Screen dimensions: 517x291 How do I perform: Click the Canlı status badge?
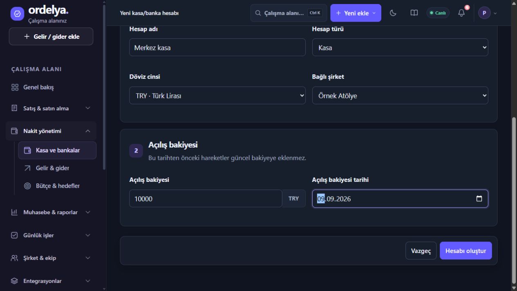438,13
